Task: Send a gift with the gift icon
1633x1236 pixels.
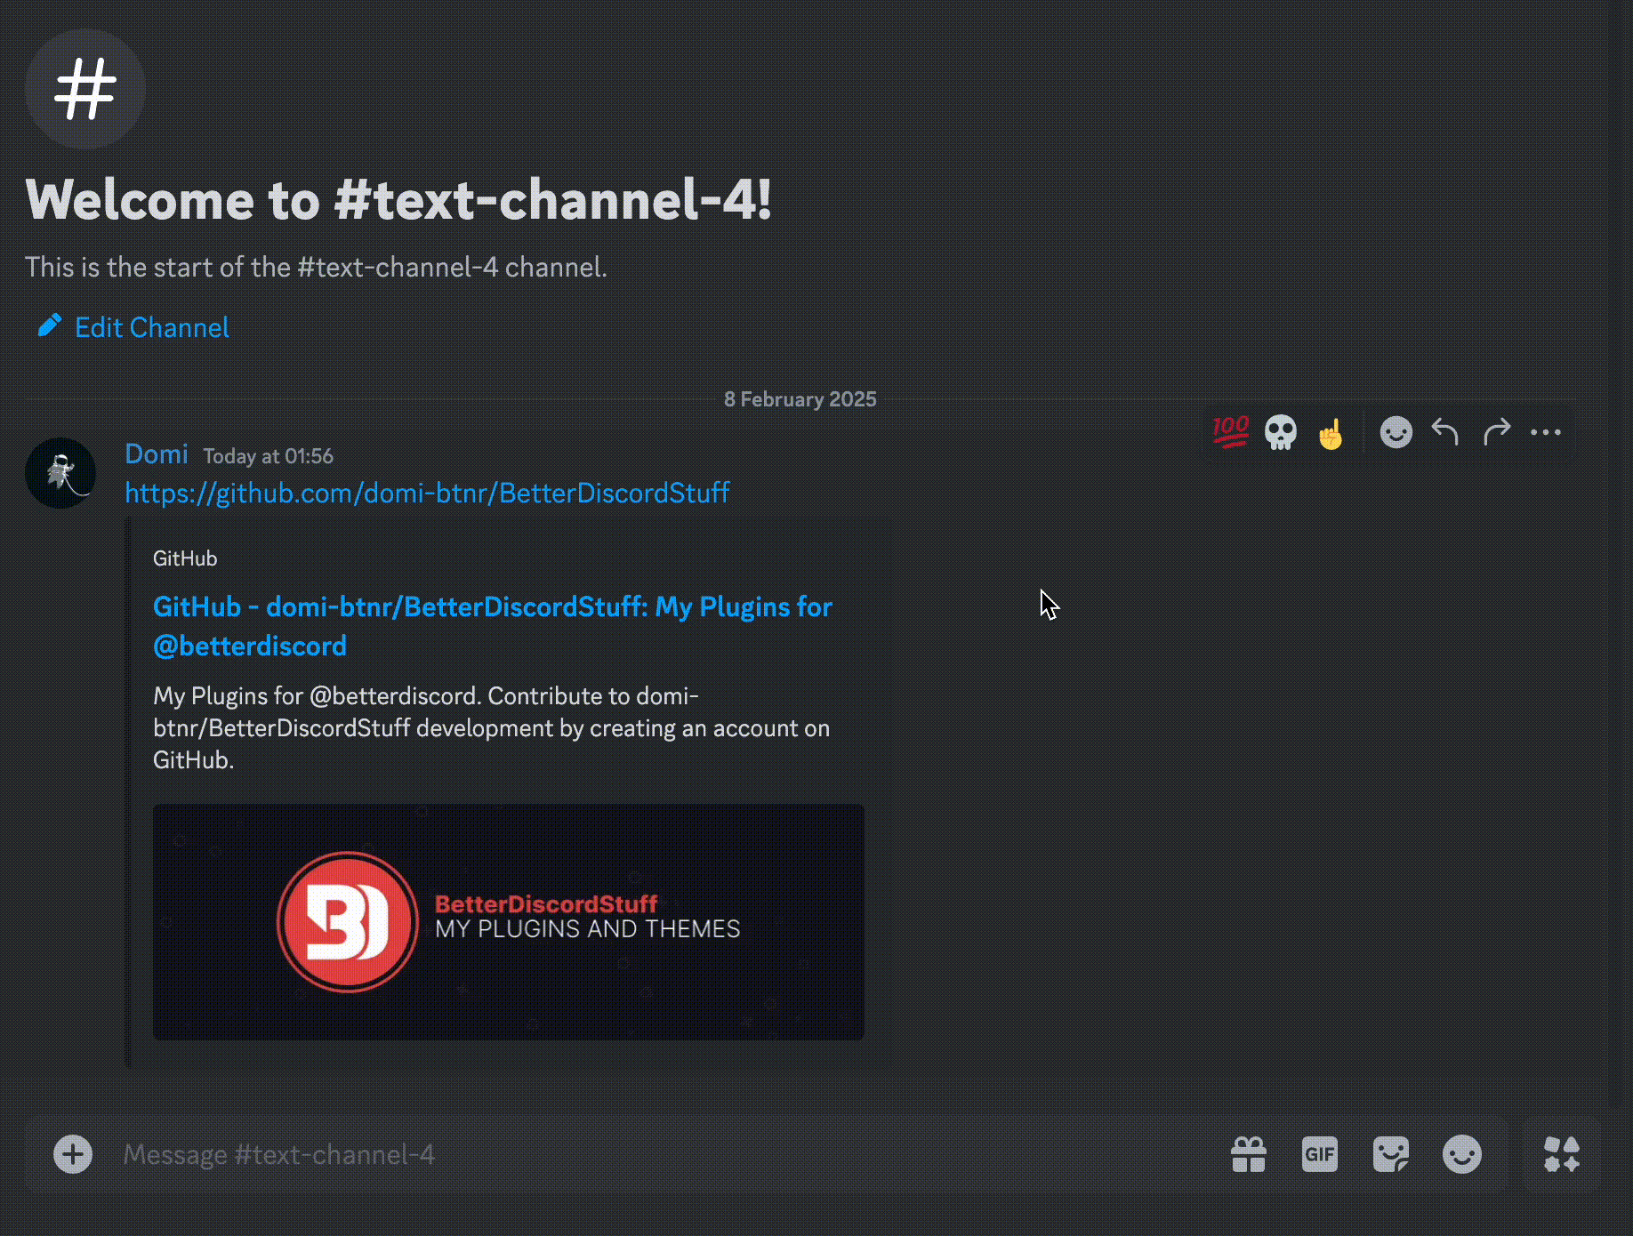Action: coord(1249,1154)
